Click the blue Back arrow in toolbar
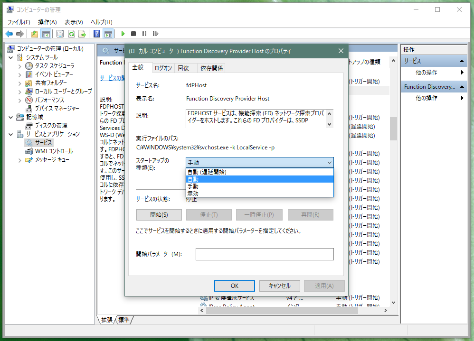This screenshot has width=474, height=341. [9, 34]
